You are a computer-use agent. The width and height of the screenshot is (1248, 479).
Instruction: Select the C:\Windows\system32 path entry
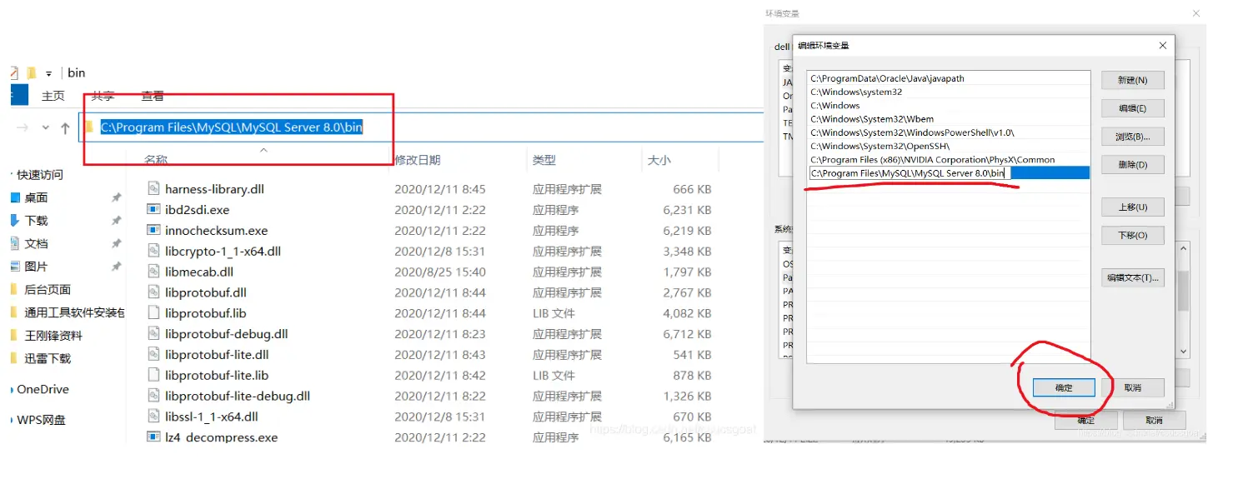pyautogui.click(x=949, y=92)
